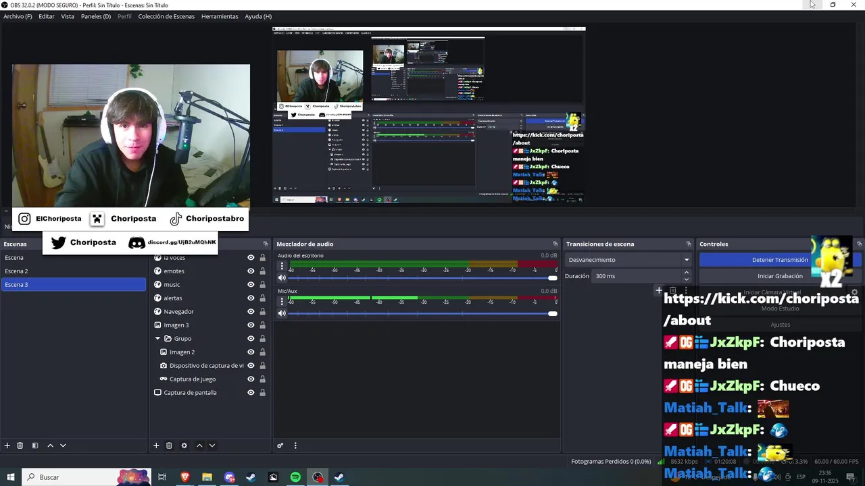The height and width of the screenshot is (486, 865).
Task: Add a new source with the plus icon
Action: pyautogui.click(x=156, y=446)
